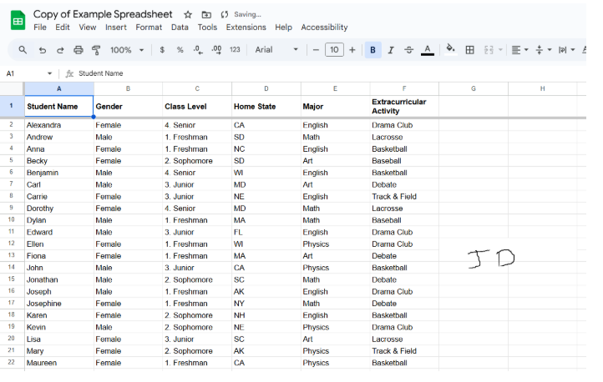Toggle Italic formatting

click(391, 50)
